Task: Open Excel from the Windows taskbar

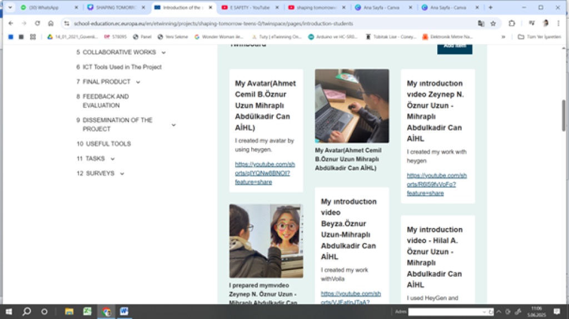Action: pyautogui.click(x=87, y=311)
